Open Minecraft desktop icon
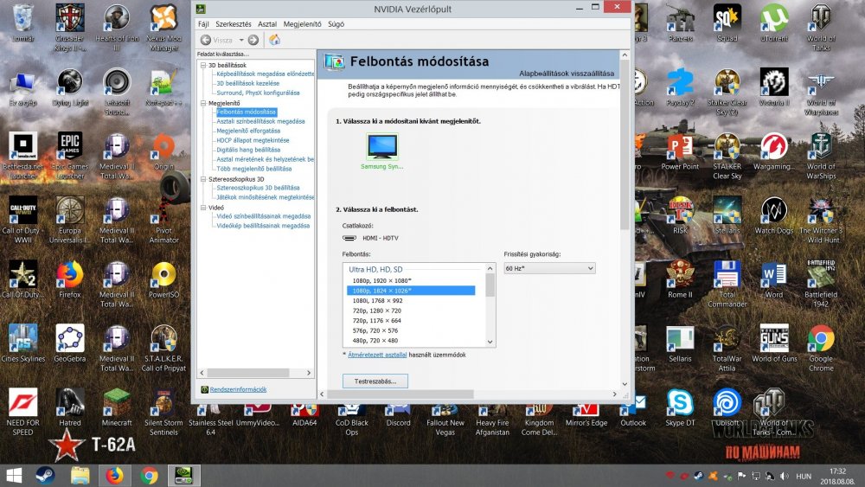 (117, 407)
